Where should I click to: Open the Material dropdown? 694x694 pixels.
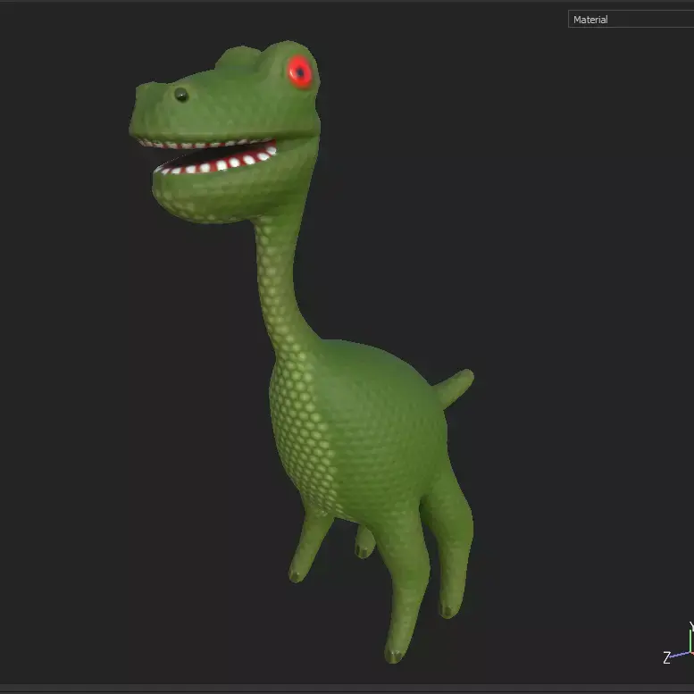[631, 20]
